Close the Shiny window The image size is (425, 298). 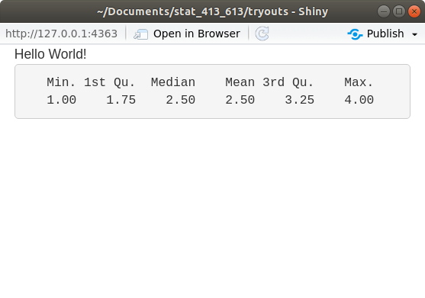(x=414, y=11)
